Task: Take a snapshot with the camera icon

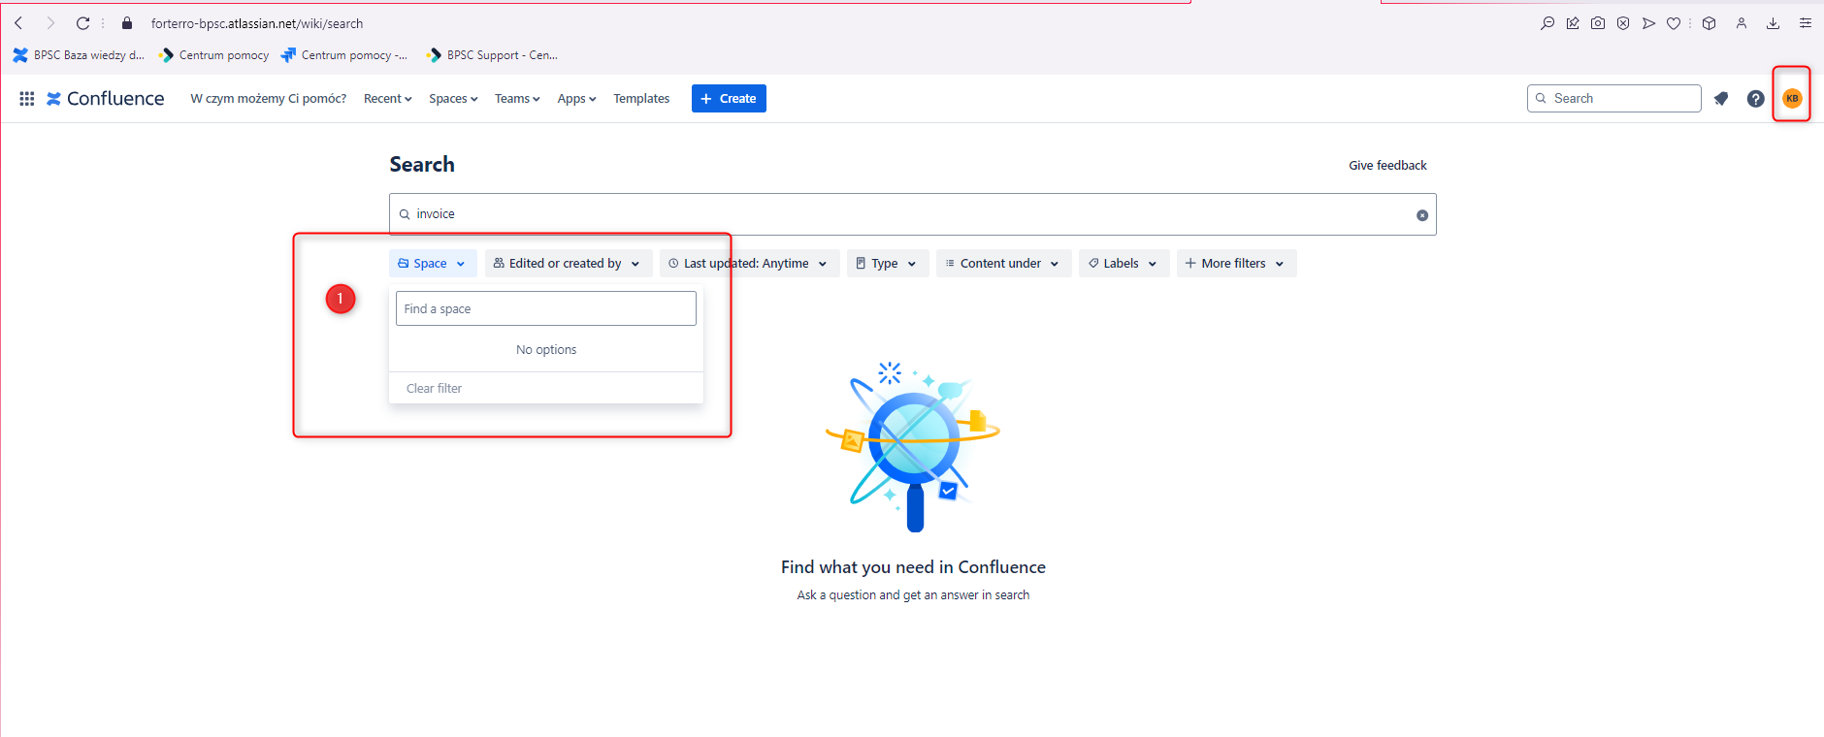Action: click(1598, 23)
